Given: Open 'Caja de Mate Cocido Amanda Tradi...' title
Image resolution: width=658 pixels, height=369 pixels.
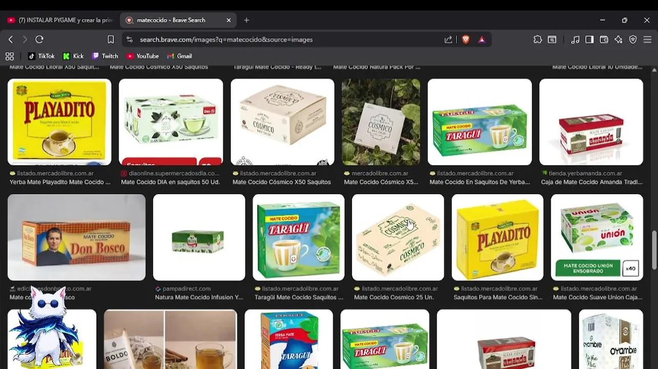Looking at the screenshot, I should click(x=591, y=182).
